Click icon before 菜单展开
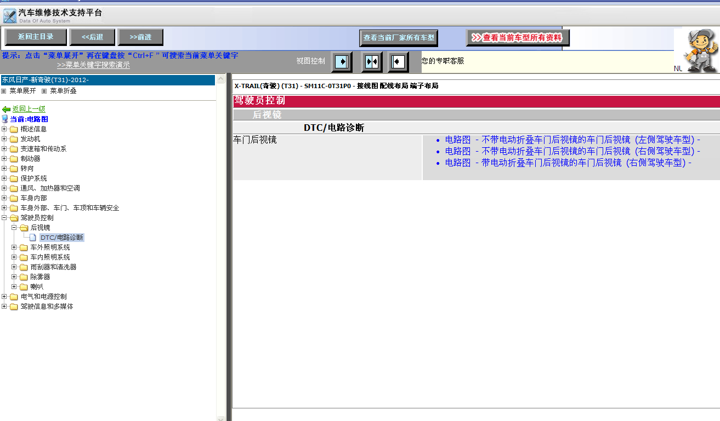 (x=4, y=91)
